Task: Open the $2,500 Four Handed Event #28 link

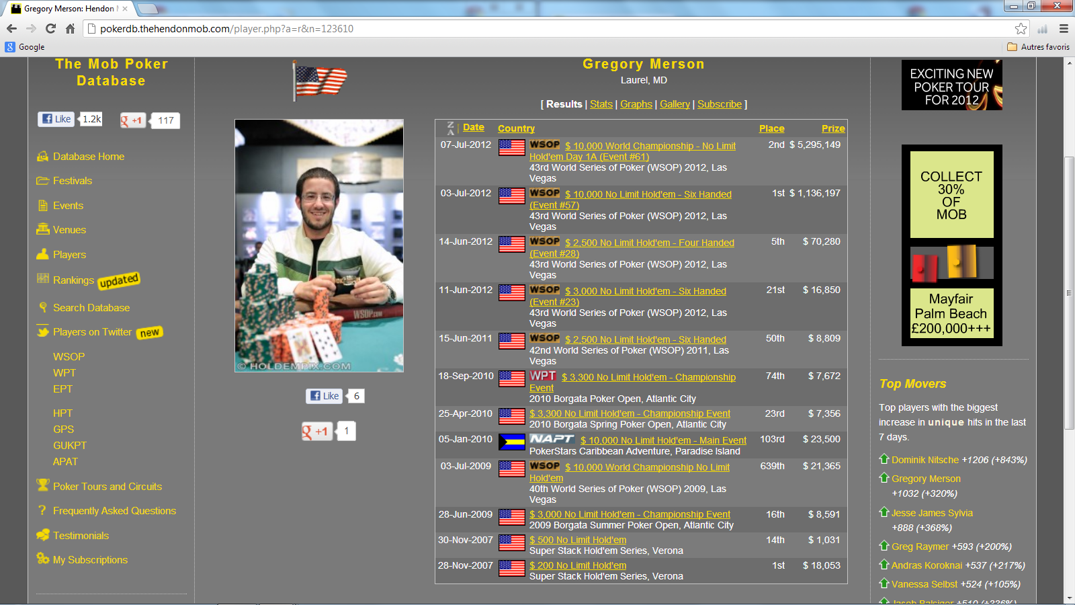Action: [632, 248]
